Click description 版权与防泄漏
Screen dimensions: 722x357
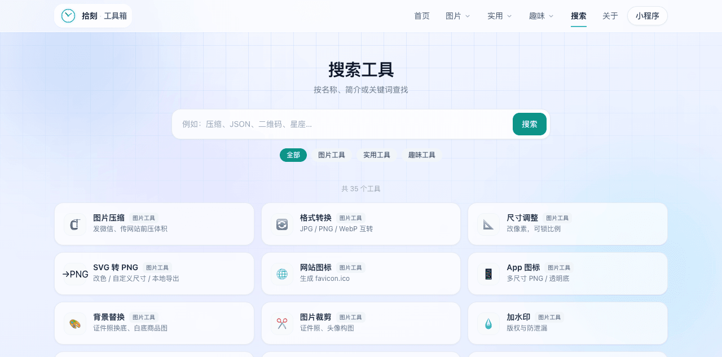[527, 328]
